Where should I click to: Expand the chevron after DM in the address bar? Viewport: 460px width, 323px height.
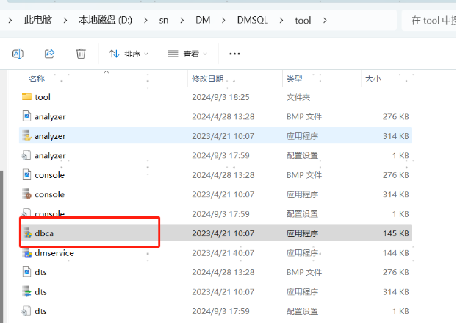(x=223, y=21)
